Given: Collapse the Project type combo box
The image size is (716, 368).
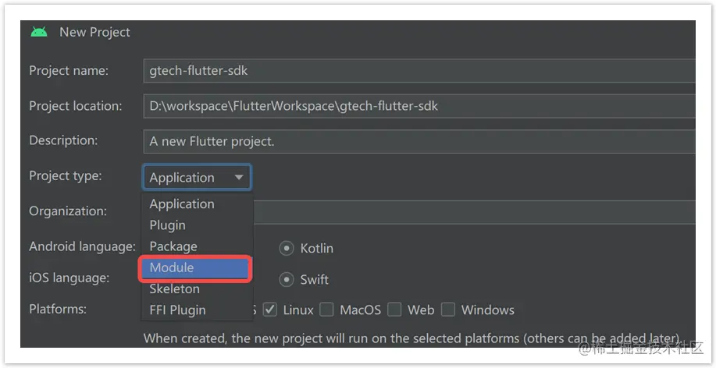Looking at the screenshot, I should [x=197, y=177].
